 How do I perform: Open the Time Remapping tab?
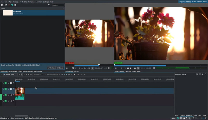(x=198, y=115)
